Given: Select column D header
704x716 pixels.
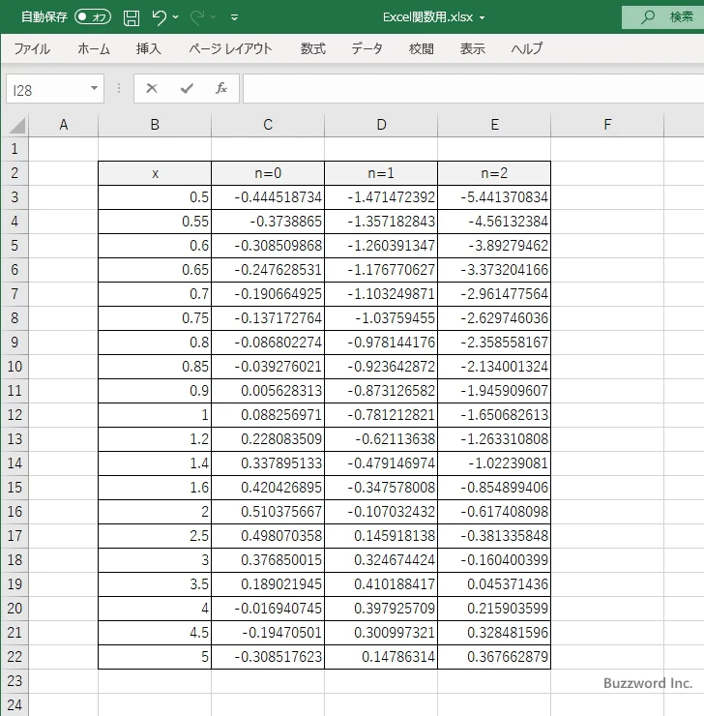Looking at the screenshot, I should point(381,125).
